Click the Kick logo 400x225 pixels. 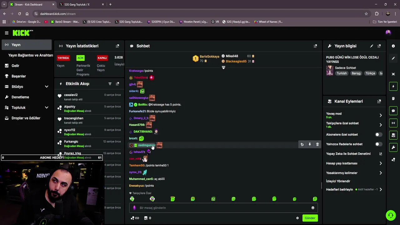[x=22, y=33]
